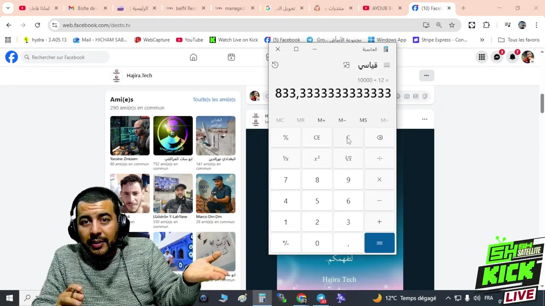The width and height of the screenshot is (545, 306).
Task: Click the MS memory store button
Action: pos(363,120)
